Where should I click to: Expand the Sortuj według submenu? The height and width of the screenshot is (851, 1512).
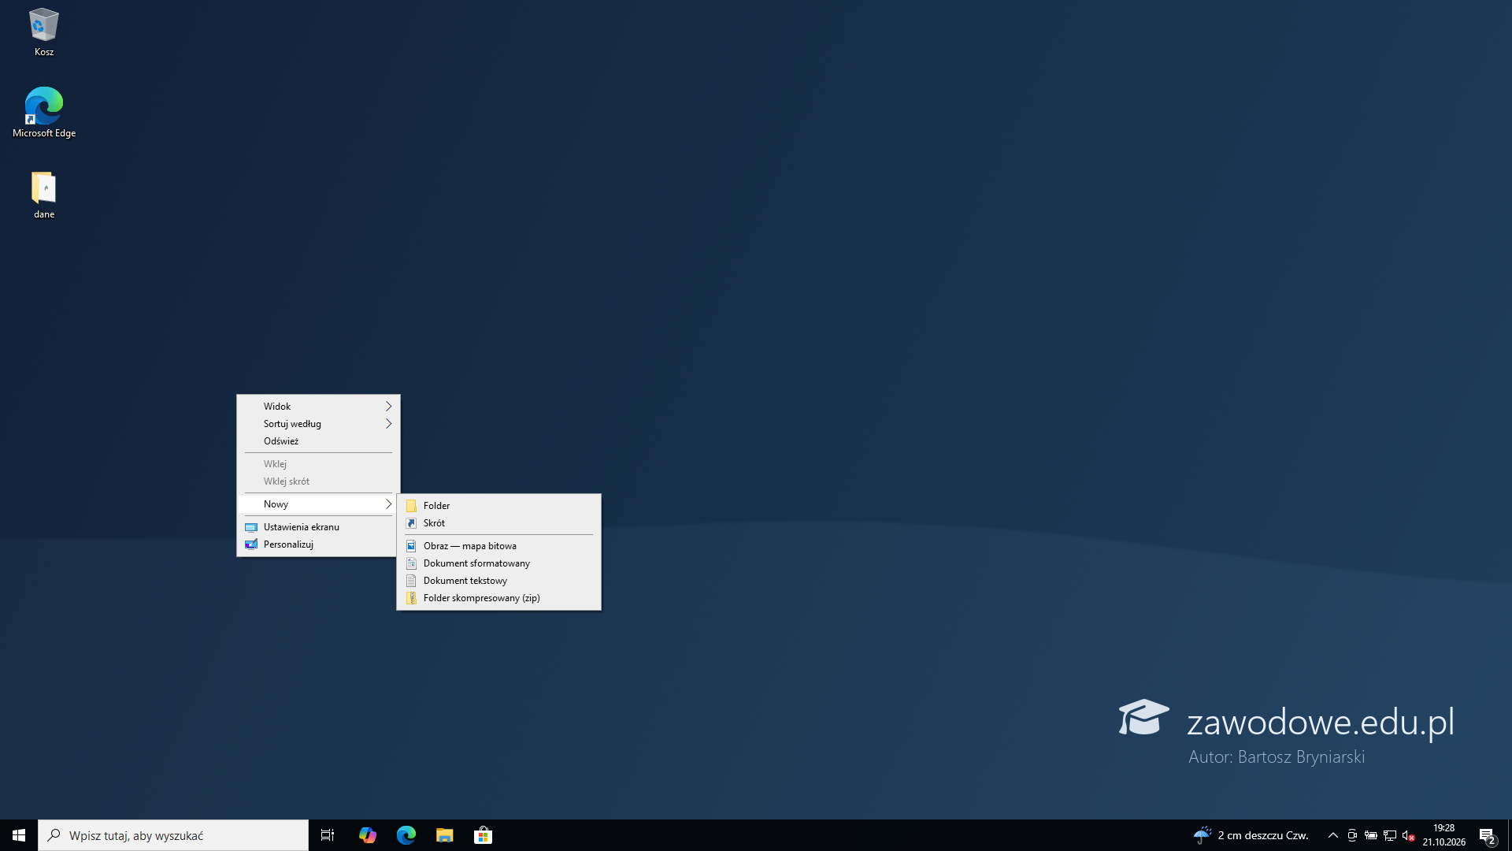click(319, 424)
